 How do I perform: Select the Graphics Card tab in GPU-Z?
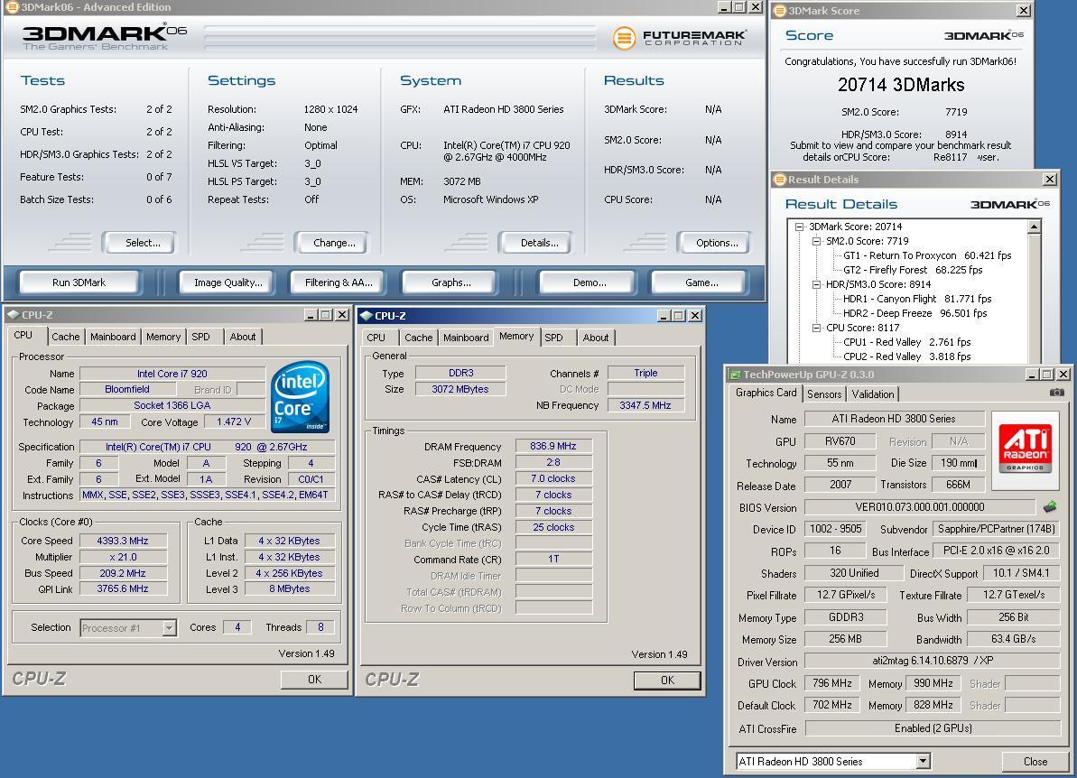point(766,393)
